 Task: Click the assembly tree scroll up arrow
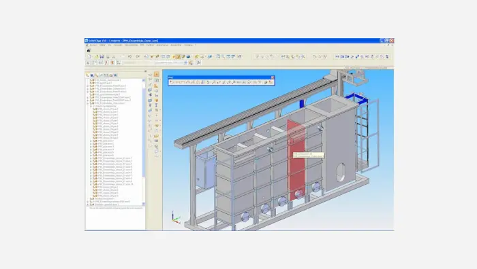(144, 80)
